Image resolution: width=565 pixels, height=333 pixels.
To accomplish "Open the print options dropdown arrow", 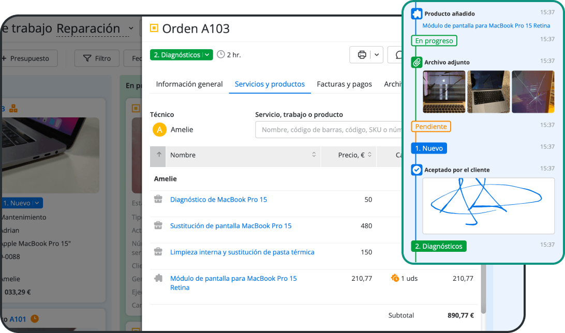I will 377,55.
